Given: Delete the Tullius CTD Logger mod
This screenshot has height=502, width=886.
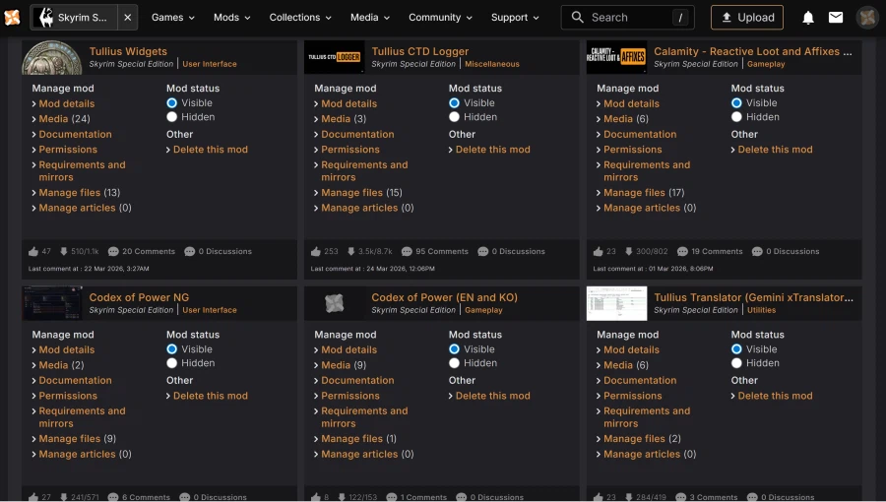Looking at the screenshot, I should coord(492,150).
